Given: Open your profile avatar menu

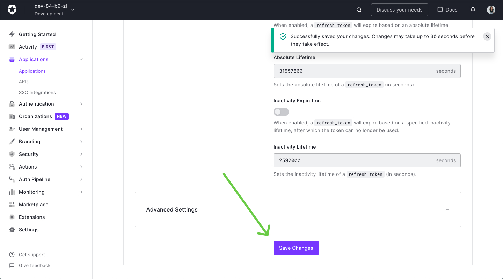Looking at the screenshot, I should pos(491,10).
